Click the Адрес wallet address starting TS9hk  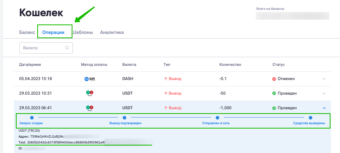coord(47,136)
